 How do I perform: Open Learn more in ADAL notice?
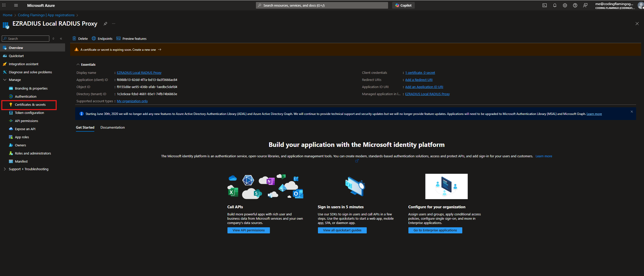click(x=594, y=114)
